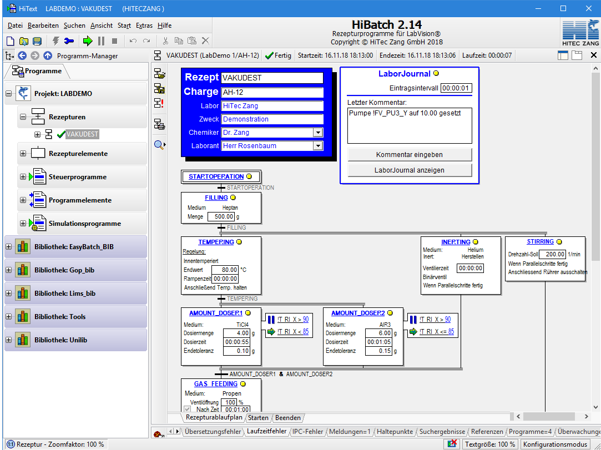This screenshot has width=601, height=450.
Task: Open the Bearbeiten menu
Action: coord(43,26)
